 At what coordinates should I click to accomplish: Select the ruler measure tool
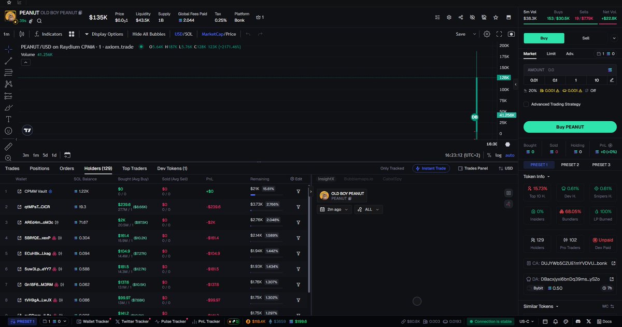coord(8,147)
